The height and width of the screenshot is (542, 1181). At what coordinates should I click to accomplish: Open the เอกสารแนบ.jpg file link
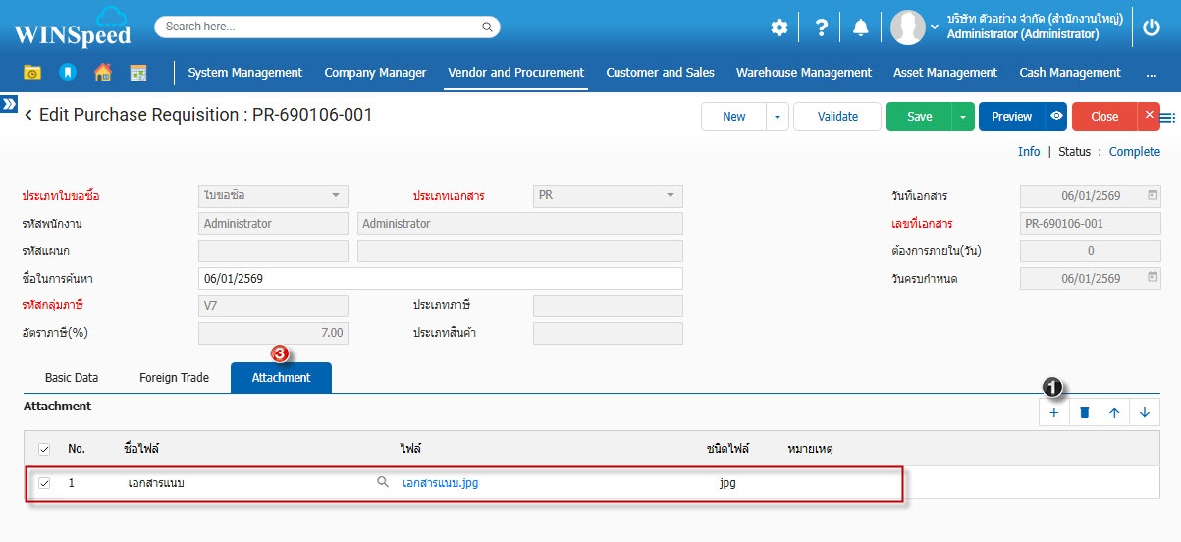tap(441, 483)
